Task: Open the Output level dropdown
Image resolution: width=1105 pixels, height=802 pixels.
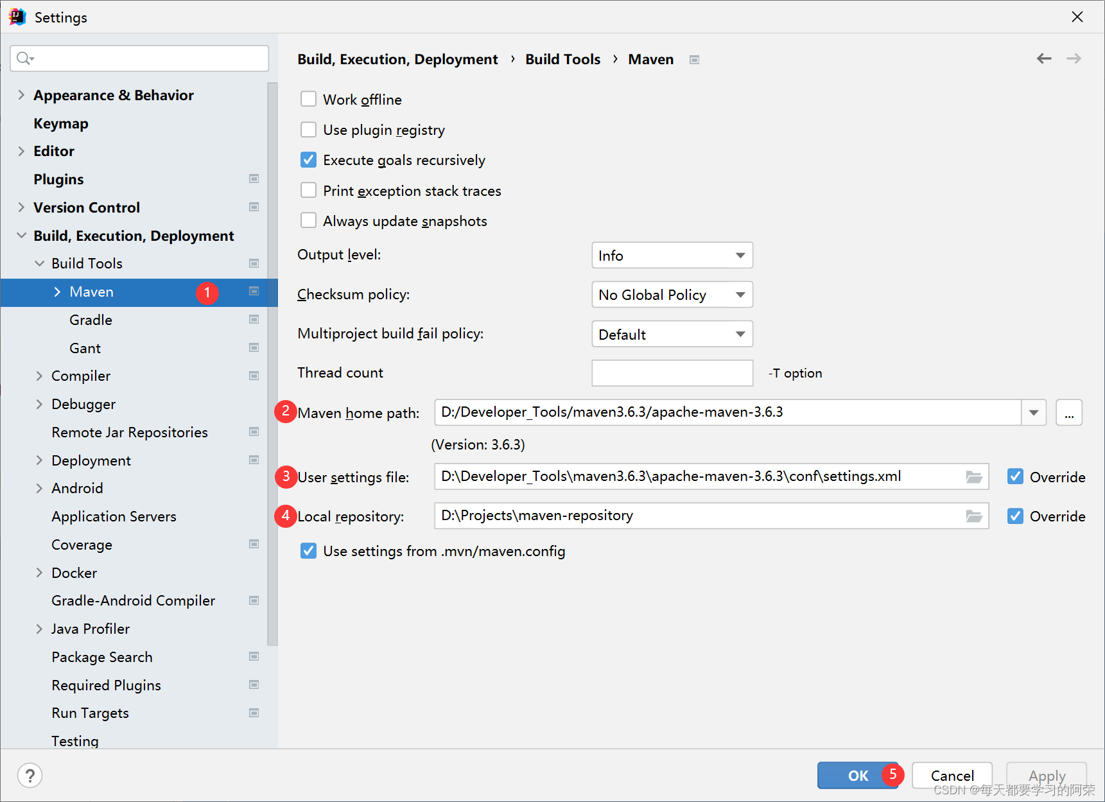Action: click(x=672, y=256)
